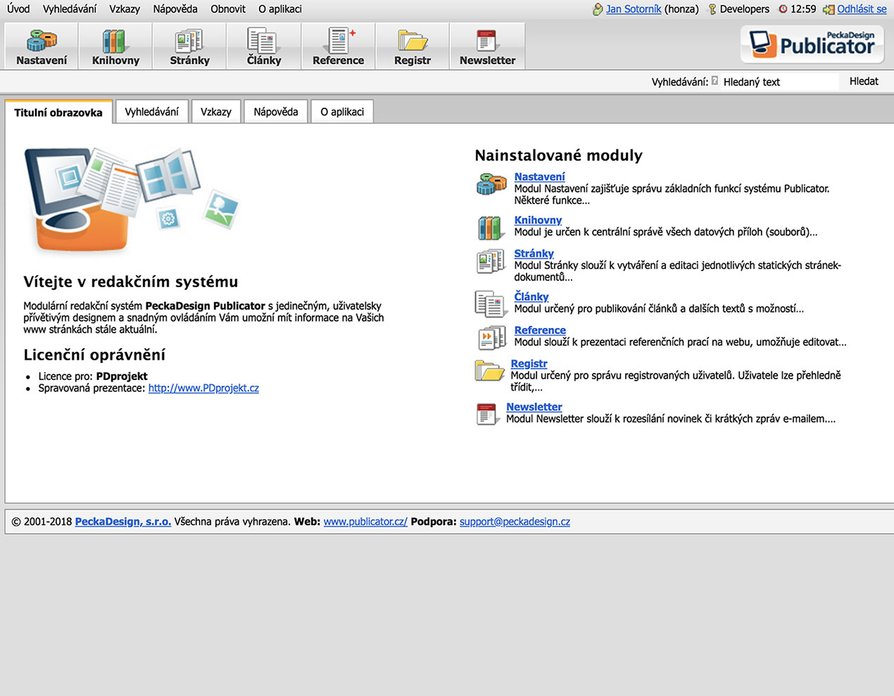Open the Reference link in installed modules

pyautogui.click(x=540, y=330)
